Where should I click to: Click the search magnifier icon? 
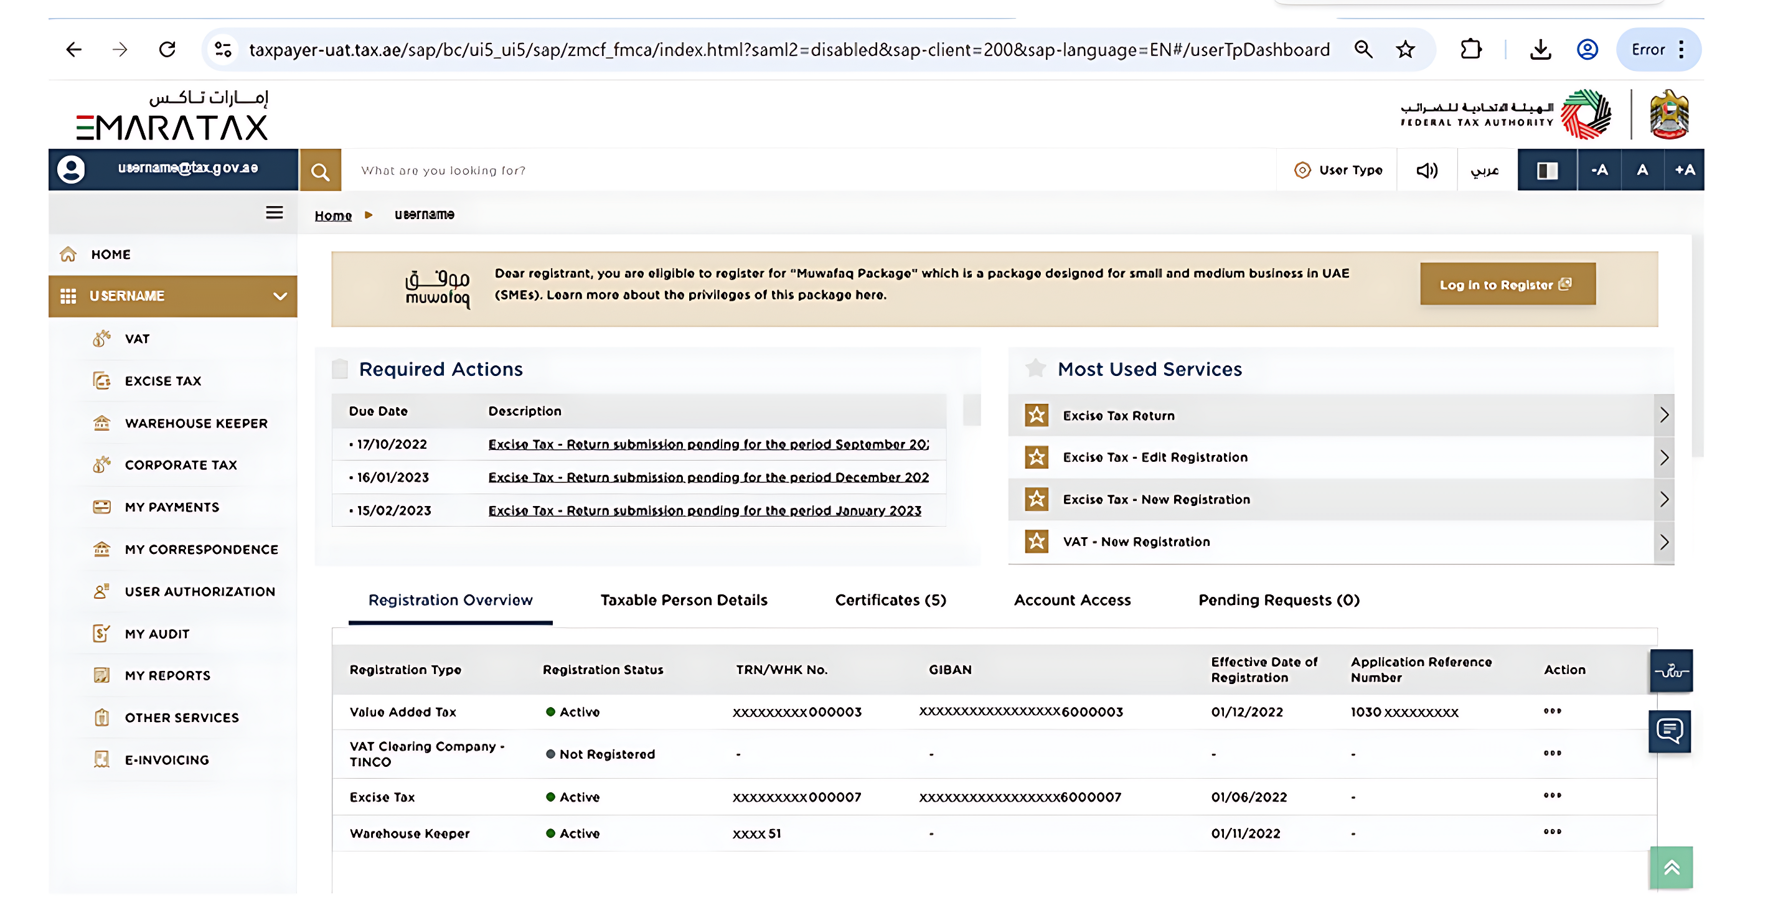[319, 170]
